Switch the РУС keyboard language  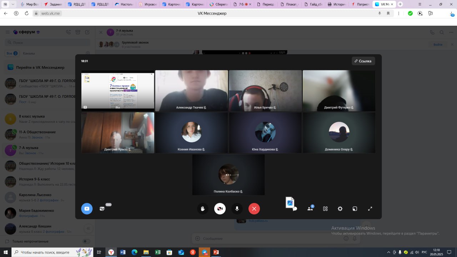(x=425, y=252)
